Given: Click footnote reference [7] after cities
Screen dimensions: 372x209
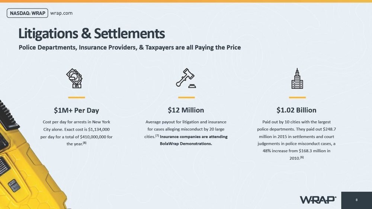Looking at the screenshot, I should coord(157,136).
